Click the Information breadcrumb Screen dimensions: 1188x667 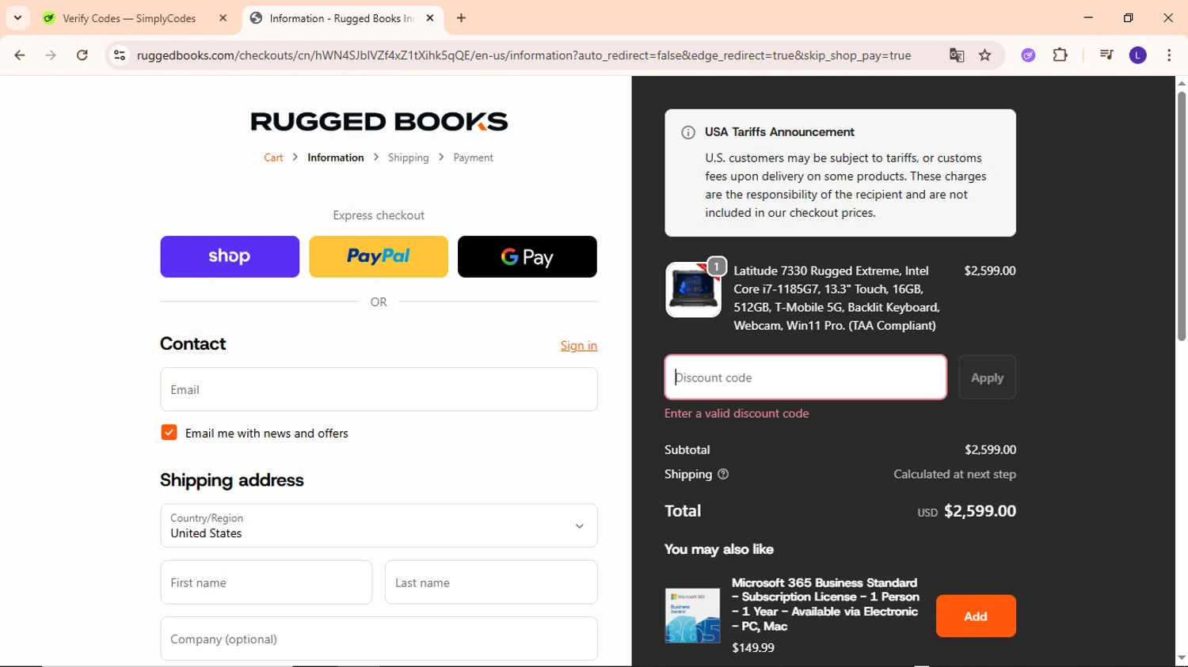(x=336, y=157)
